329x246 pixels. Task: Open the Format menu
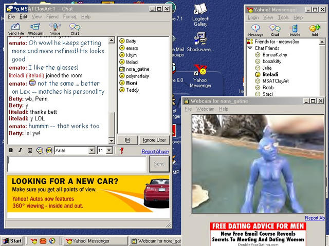click(x=70, y=17)
